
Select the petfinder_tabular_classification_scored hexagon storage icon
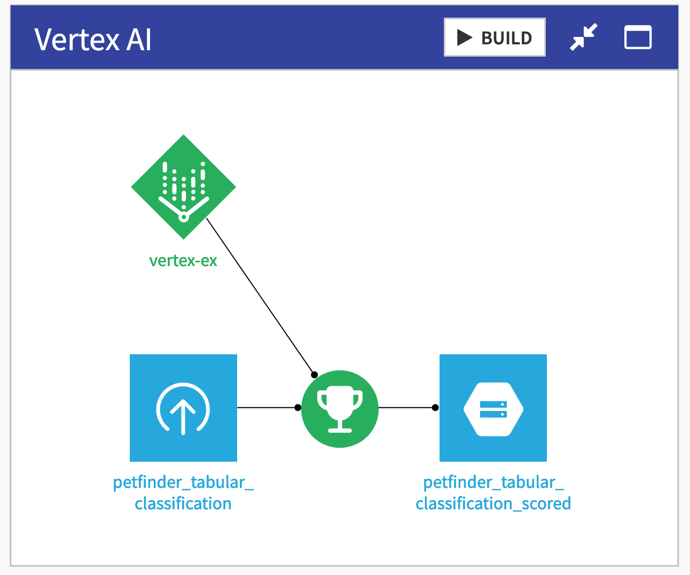click(492, 408)
